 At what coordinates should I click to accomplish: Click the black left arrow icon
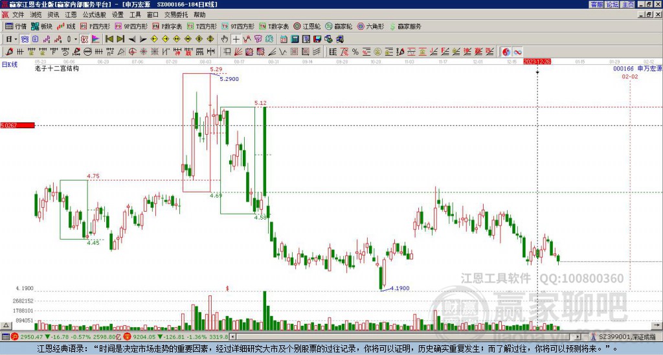132,40
